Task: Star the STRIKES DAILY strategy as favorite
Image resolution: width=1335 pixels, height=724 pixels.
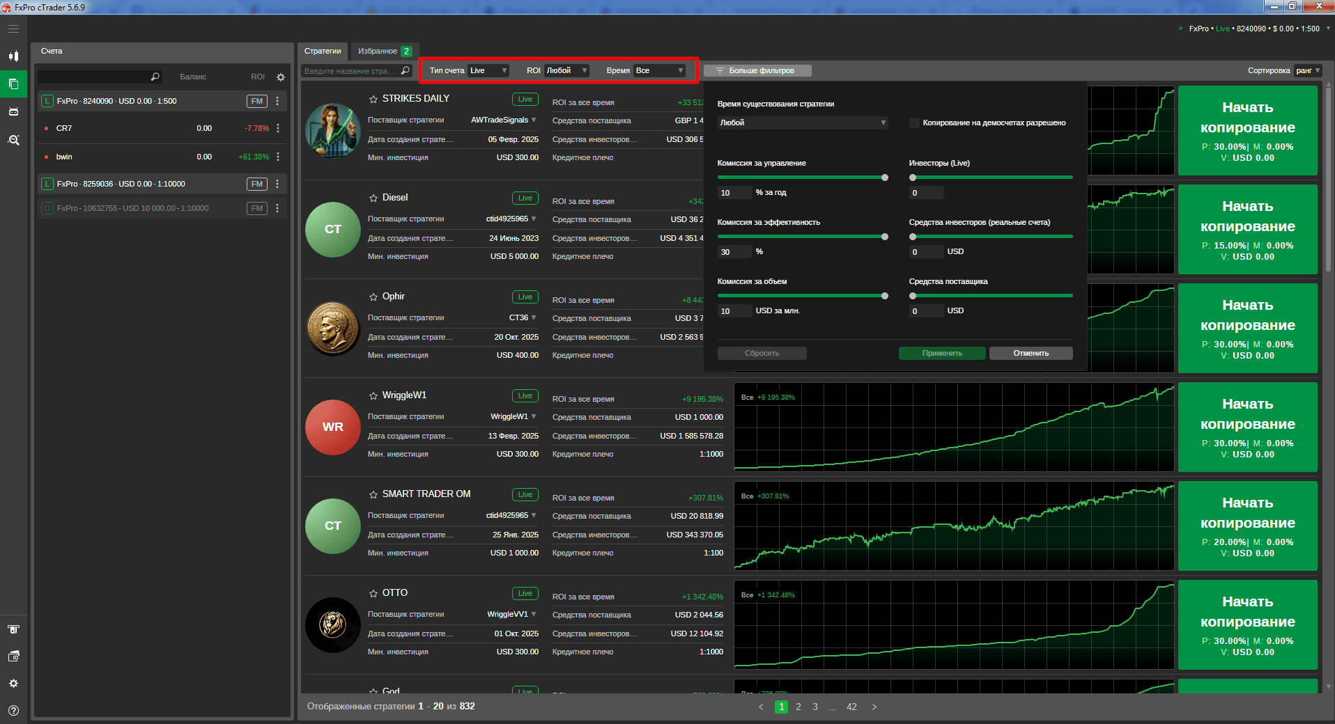Action: pyautogui.click(x=373, y=99)
